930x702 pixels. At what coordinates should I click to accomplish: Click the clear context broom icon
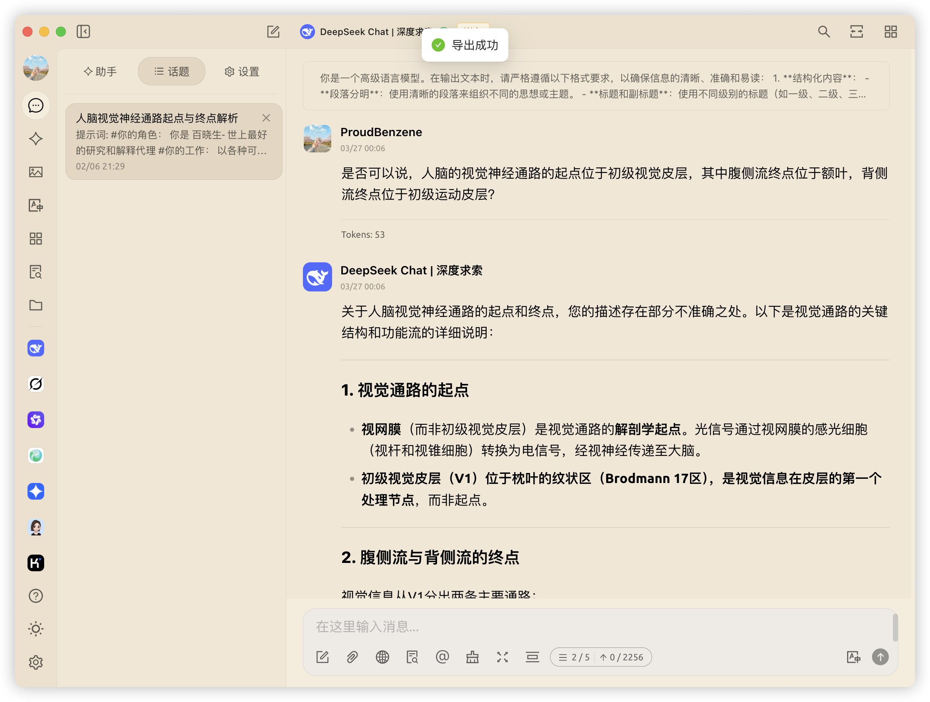472,657
